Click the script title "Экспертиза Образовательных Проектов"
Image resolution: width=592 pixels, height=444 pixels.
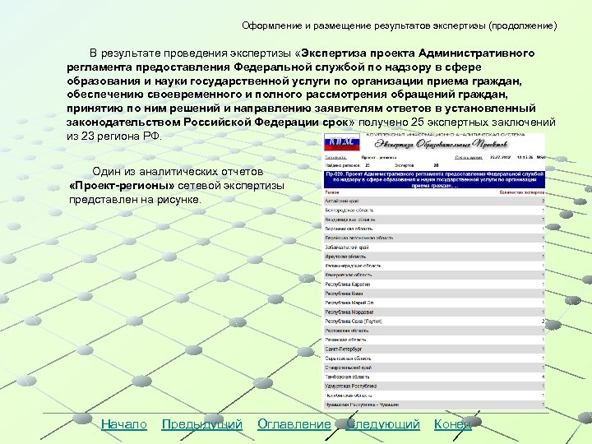pyautogui.click(x=441, y=144)
